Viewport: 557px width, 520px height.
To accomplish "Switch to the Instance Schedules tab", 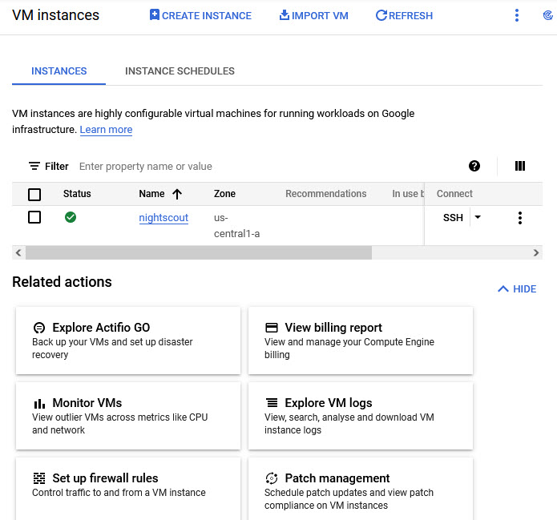I will (180, 71).
